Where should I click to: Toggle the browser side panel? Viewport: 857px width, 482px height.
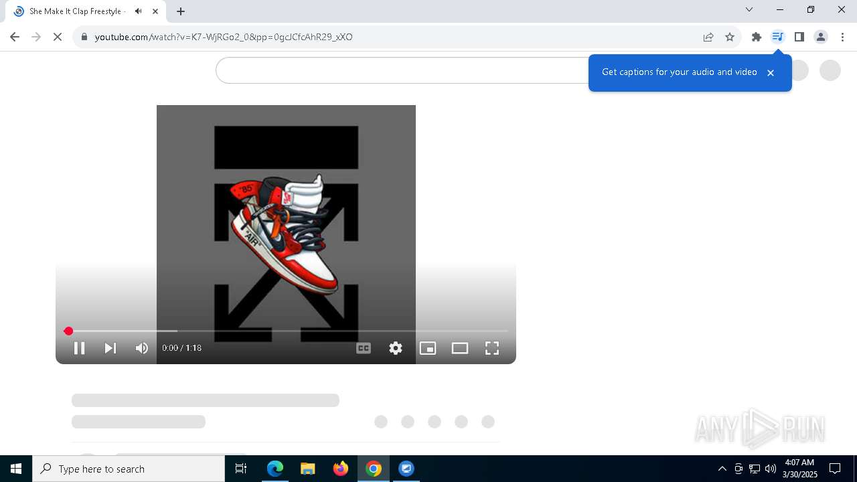click(799, 37)
